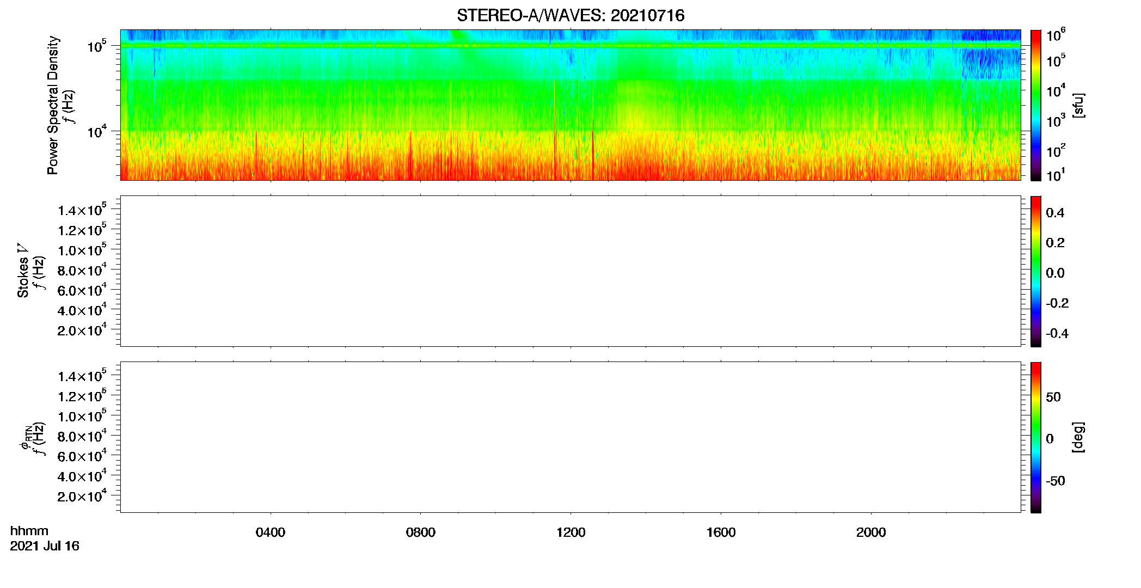The width and height of the screenshot is (1141, 588).
Task: Click the empty Stokes V plot panel
Action: pos(570,271)
